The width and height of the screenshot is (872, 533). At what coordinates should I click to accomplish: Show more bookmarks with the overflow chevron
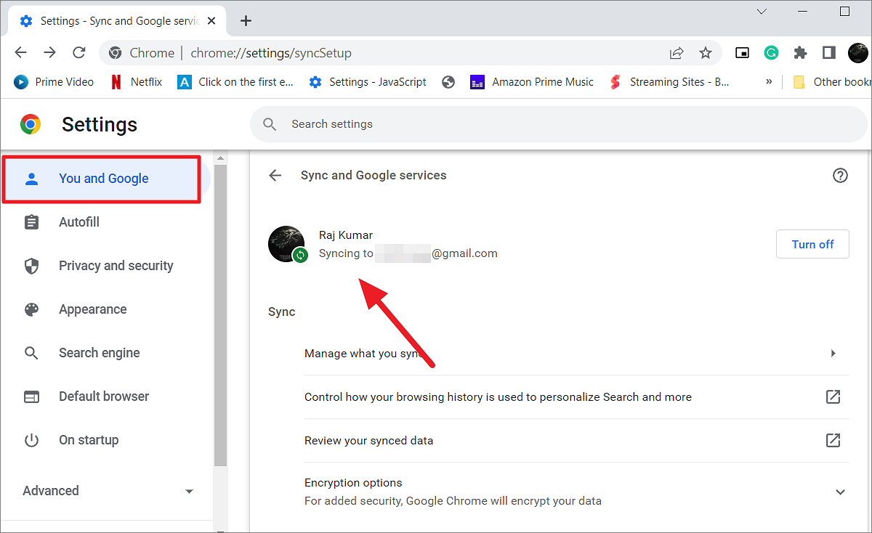[x=769, y=82]
